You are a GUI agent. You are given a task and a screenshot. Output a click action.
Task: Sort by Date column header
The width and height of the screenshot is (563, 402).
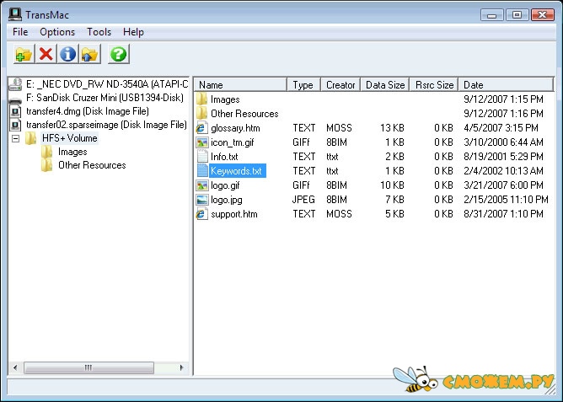click(x=506, y=85)
